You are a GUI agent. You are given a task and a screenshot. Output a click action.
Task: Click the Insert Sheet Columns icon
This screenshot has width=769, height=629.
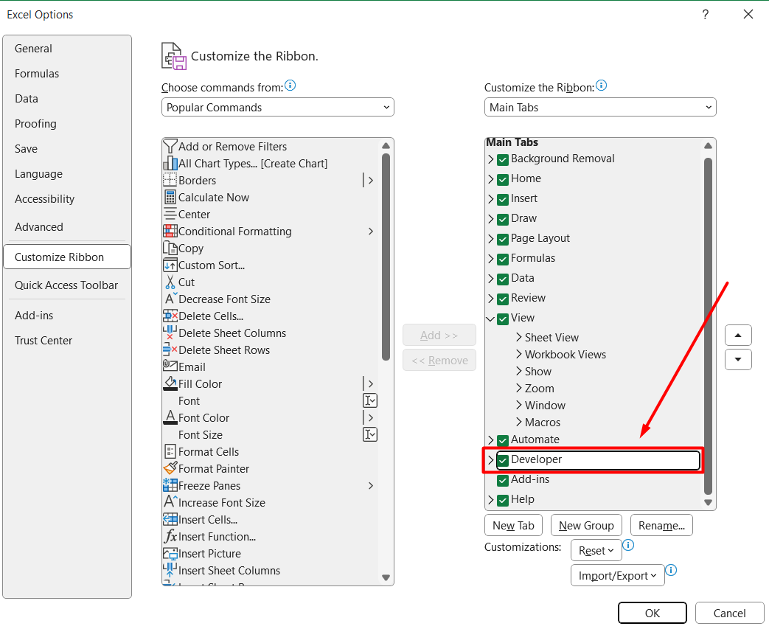pyautogui.click(x=170, y=570)
